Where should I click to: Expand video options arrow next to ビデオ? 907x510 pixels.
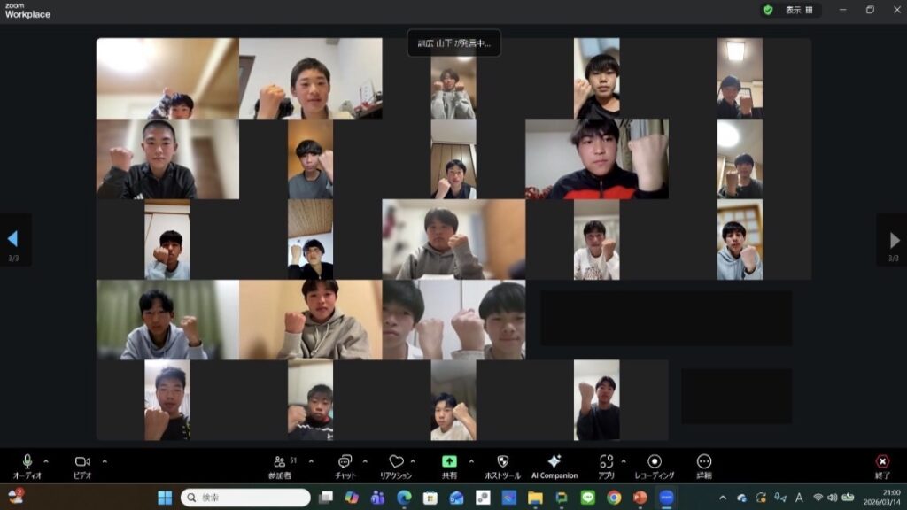coord(105,461)
